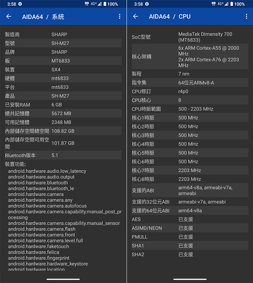Open overflow menu on the CPU screen
The width and height of the screenshot is (253, 283).
point(246,16)
